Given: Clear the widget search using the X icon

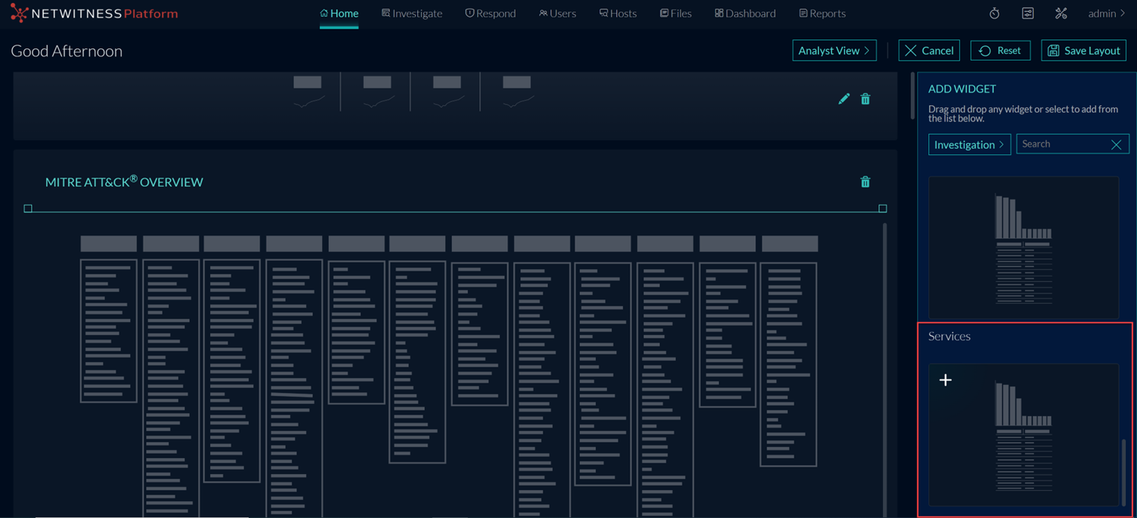Looking at the screenshot, I should pyautogui.click(x=1116, y=144).
